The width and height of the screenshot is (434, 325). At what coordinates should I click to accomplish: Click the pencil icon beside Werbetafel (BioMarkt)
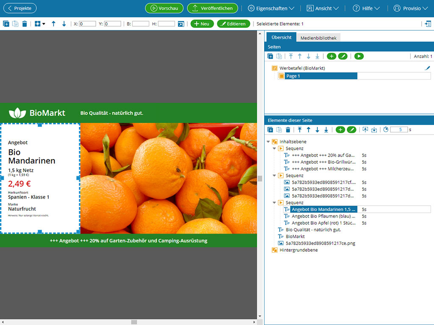point(427,68)
